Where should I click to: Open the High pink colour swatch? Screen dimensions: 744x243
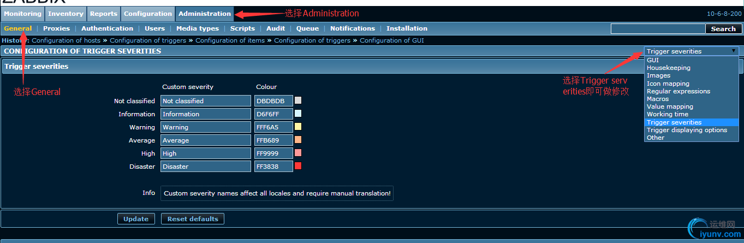[298, 153]
